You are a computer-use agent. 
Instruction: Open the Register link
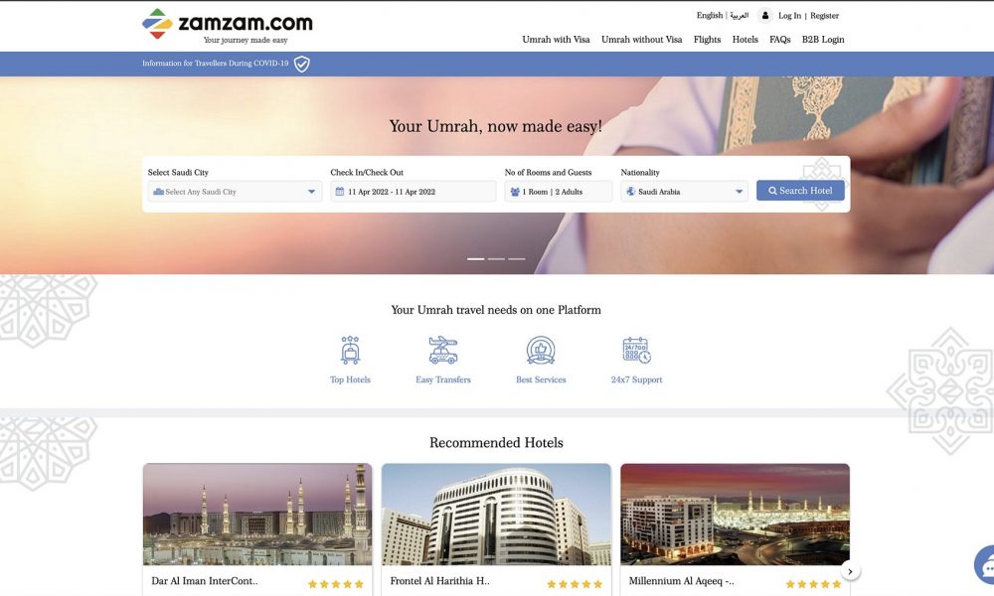[824, 16]
